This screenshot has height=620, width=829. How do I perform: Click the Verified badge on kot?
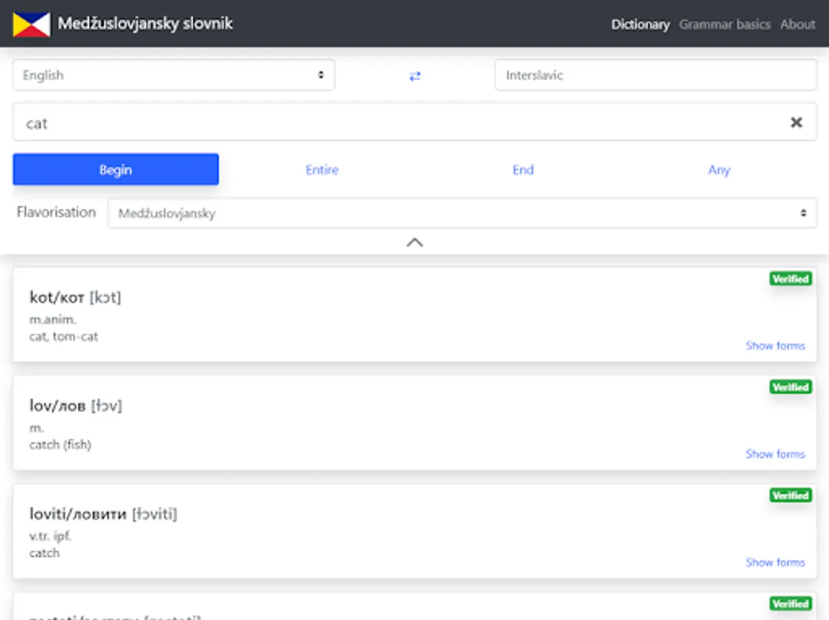click(x=790, y=279)
